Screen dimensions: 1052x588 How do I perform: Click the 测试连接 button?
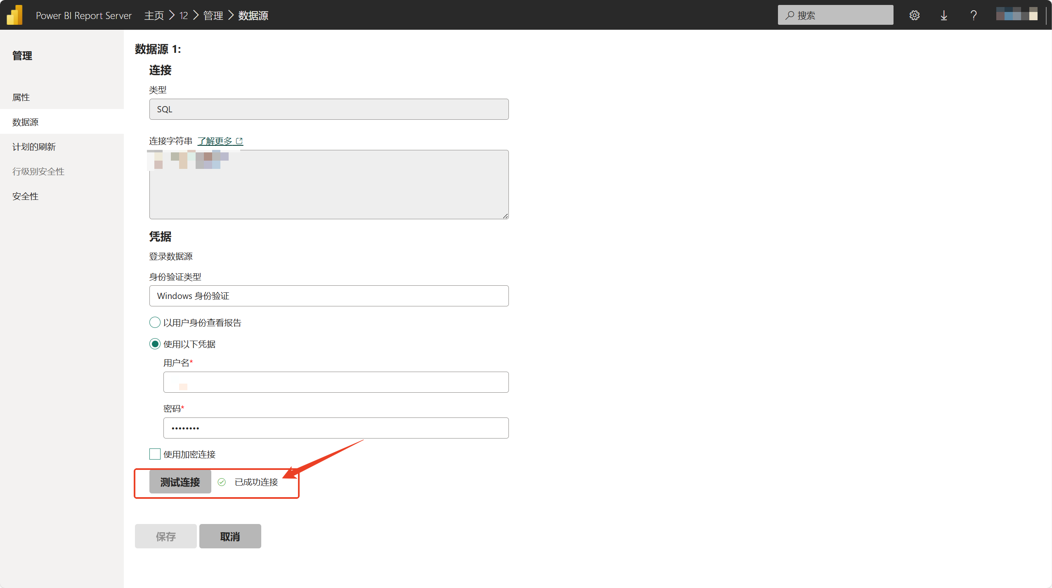tap(180, 482)
